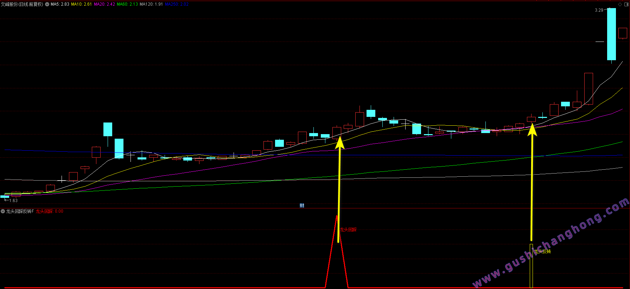Select the MA120: 1.91 moving average label
The height and width of the screenshot is (289, 630).
click(x=151, y=4)
